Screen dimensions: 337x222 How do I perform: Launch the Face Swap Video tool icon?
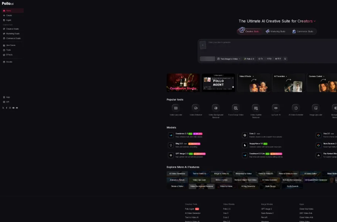pos(236,108)
